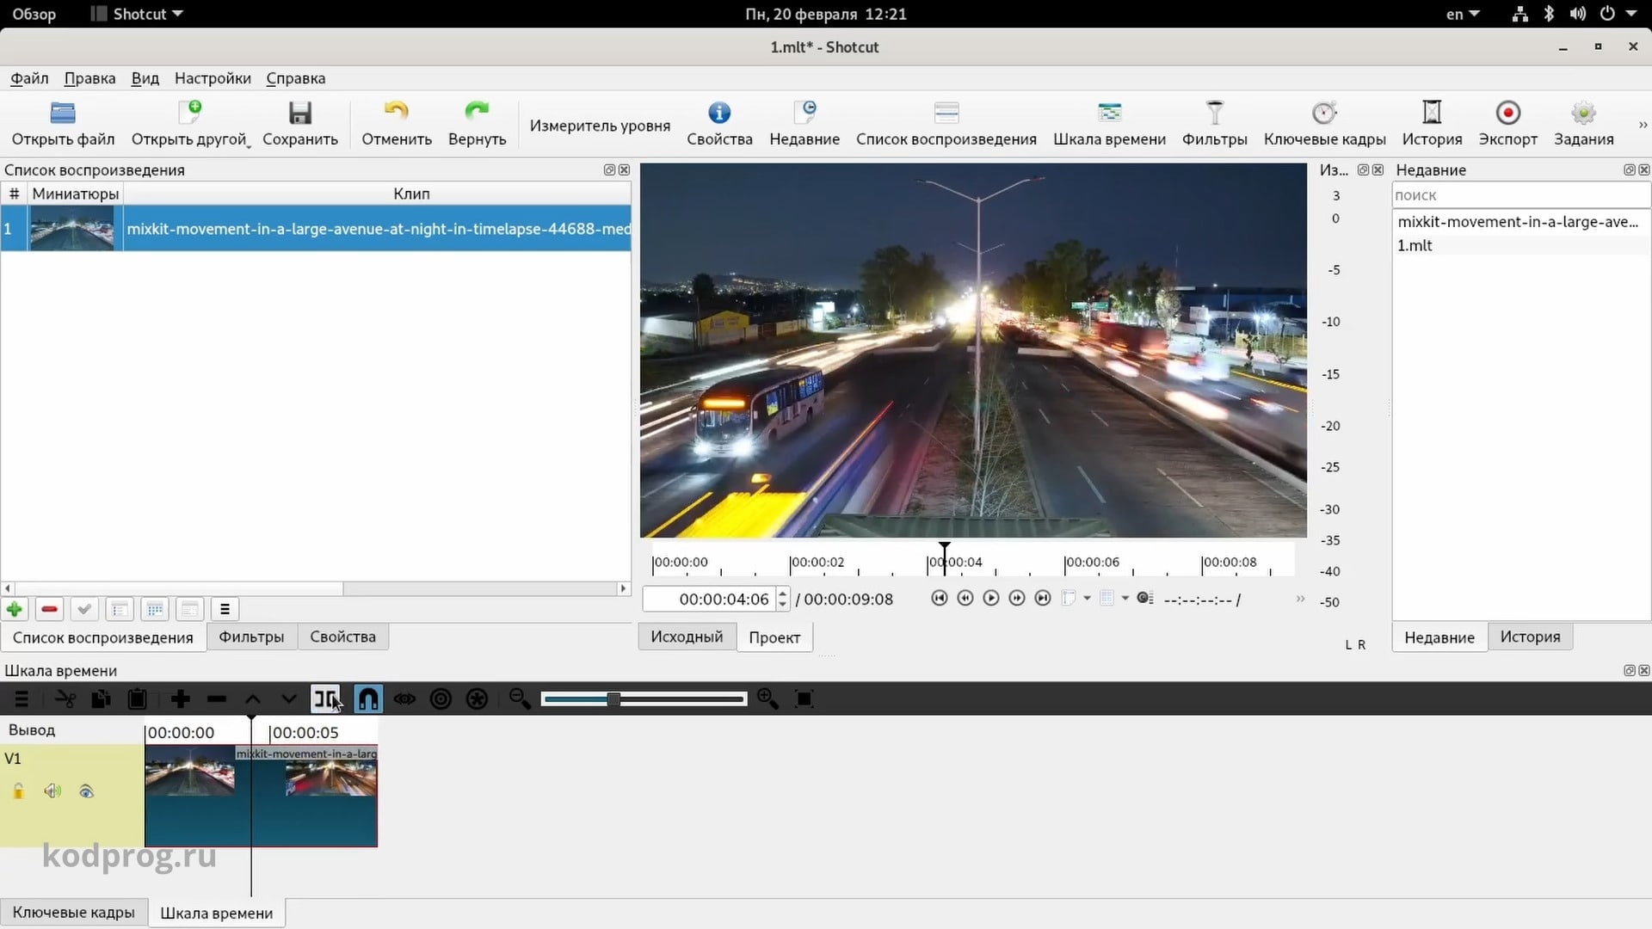Screen dimensions: 1652x929
Task: Mute track V1 speaker icon
Action: click(x=52, y=791)
